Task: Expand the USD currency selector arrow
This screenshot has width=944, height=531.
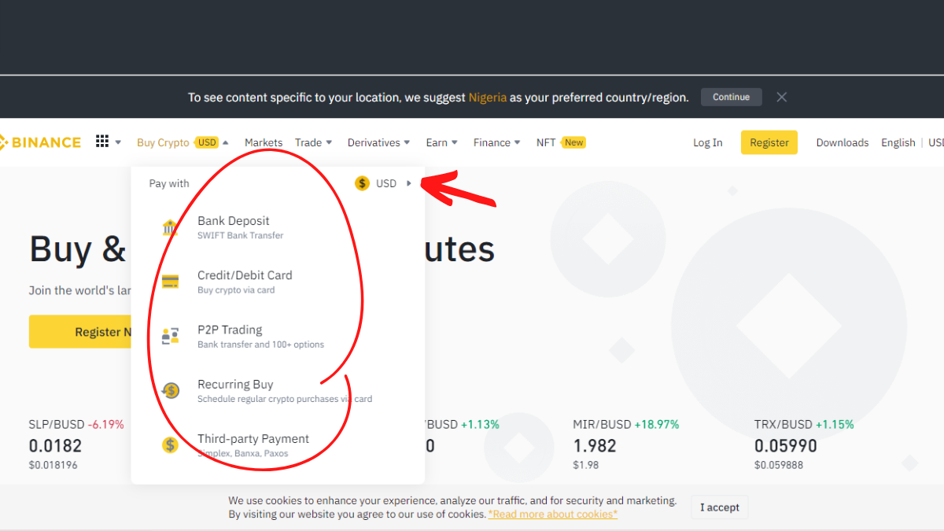Action: pyautogui.click(x=409, y=183)
